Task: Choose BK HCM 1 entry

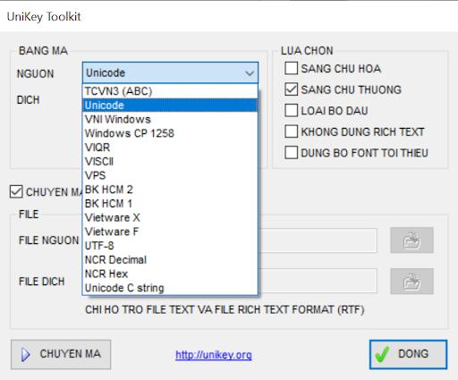Action: point(170,204)
